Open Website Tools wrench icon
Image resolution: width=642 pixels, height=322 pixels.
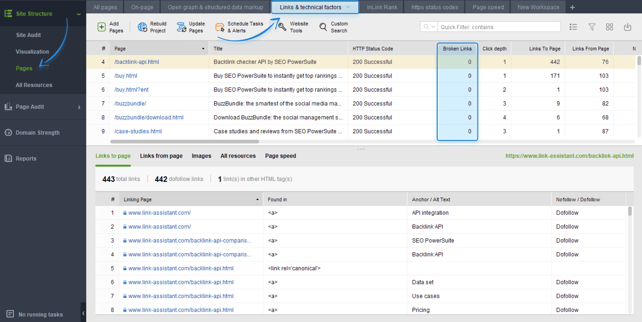282,27
